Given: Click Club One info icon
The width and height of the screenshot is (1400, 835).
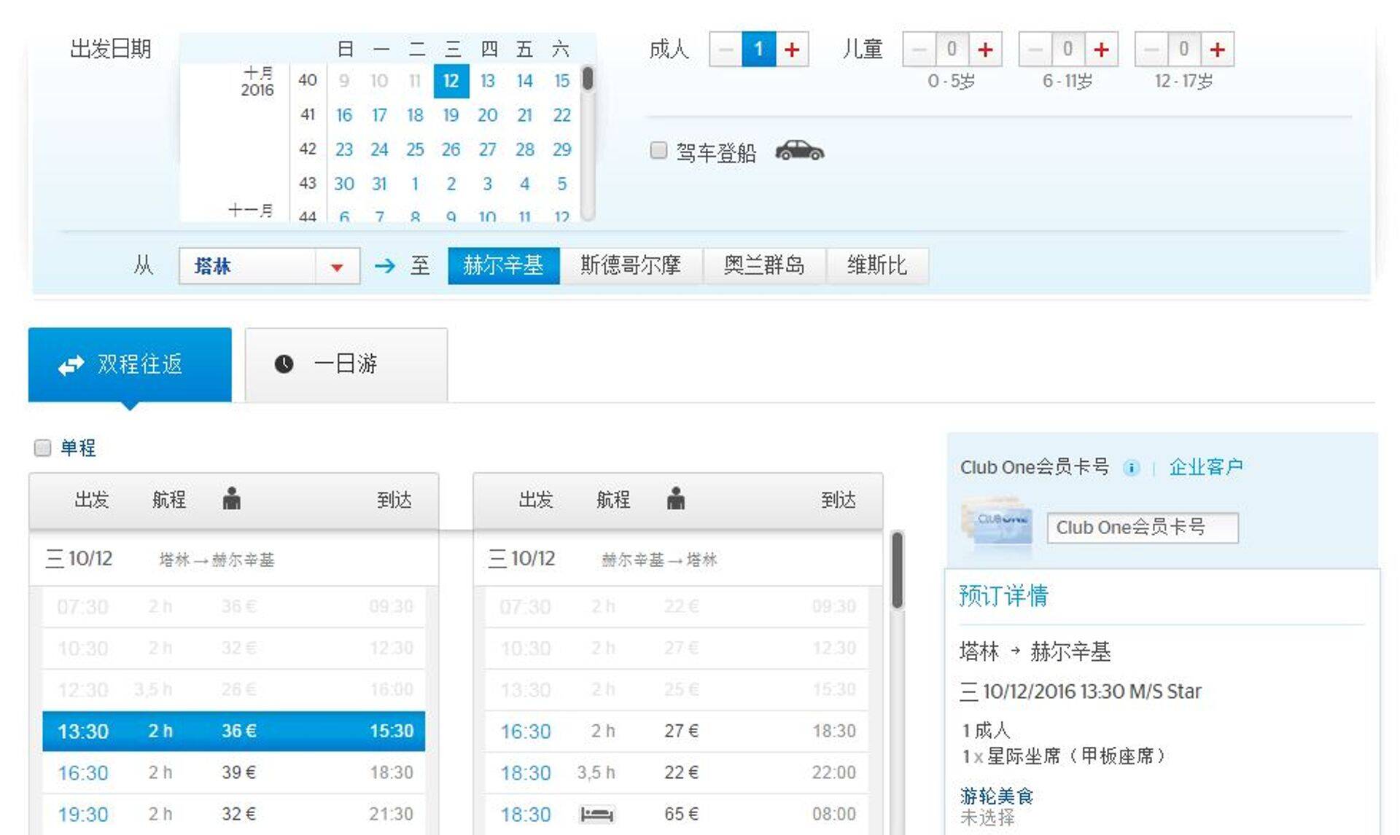Looking at the screenshot, I should (x=1131, y=468).
